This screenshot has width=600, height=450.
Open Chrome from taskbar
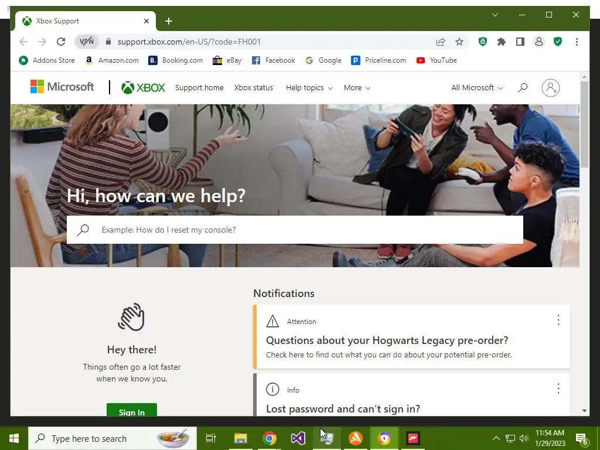click(270, 438)
